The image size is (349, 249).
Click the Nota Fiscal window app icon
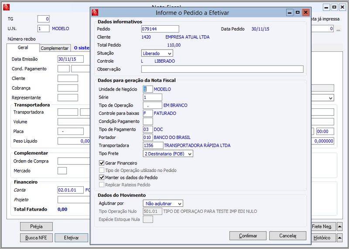(6, 7)
